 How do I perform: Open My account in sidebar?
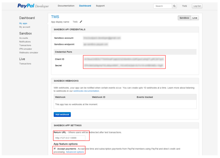pyautogui.click(x=25, y=27)
